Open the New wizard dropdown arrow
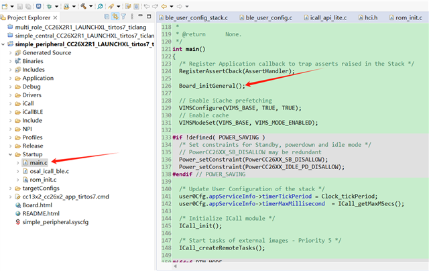Screen dimensions: 429x271 pos(12,6)
